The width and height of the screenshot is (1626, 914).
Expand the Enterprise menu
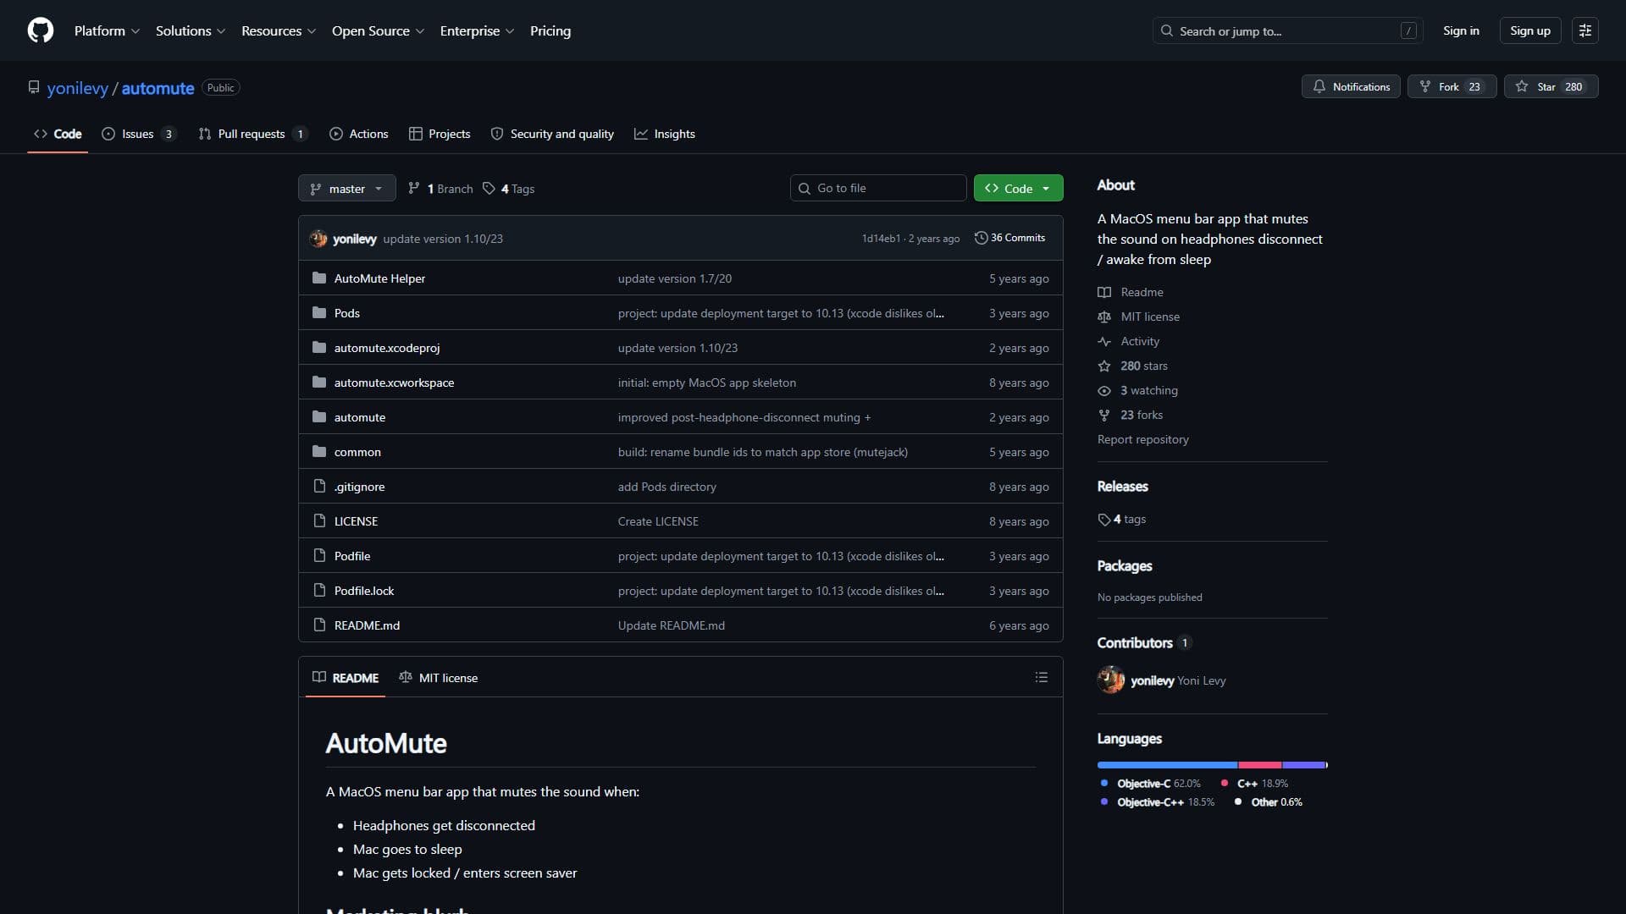point(477,30)
